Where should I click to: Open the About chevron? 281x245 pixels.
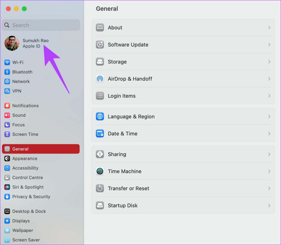point(269,28)
